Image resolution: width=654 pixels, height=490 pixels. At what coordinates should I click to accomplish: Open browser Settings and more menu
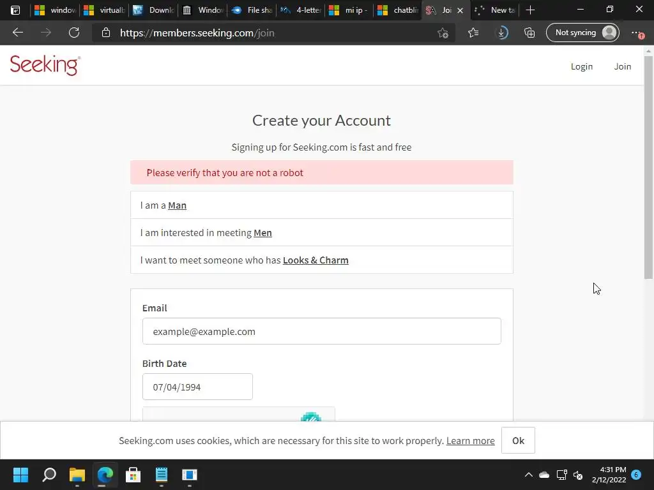pos(638,33)
